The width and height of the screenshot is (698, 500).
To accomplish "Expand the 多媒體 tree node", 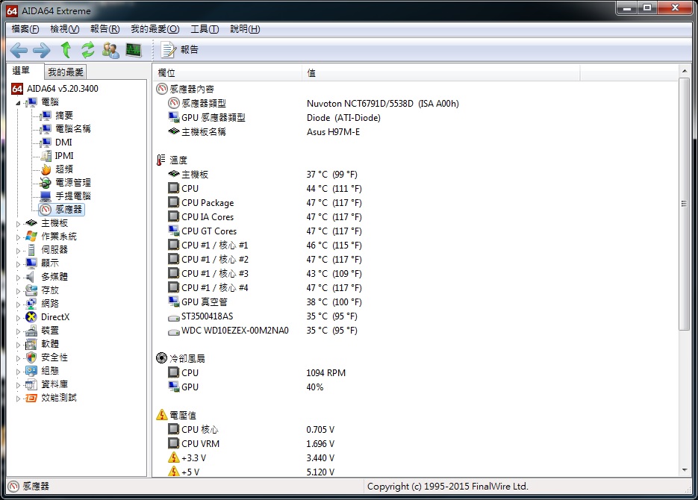I will (18, 278).
